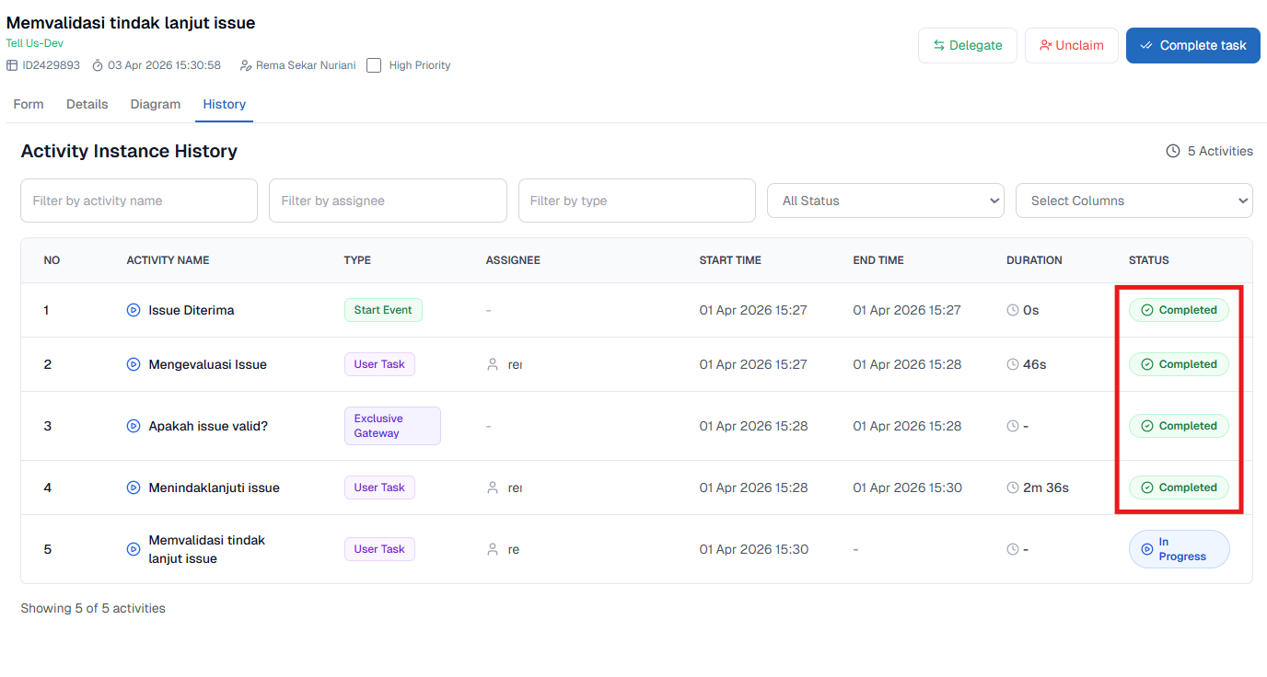Screen dimensions: 1267x677
Task: Click the clock icon next to 2m 36s duration
Action: [x=1013, y=488]
